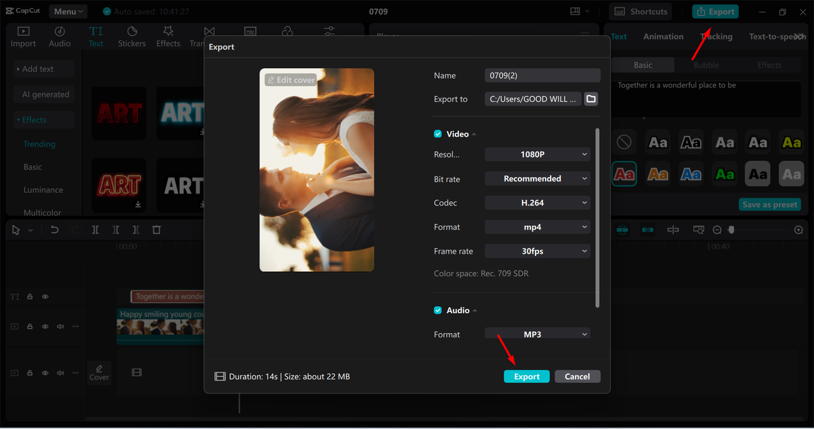Open the Audio library tab
Image resolution: width=814 pixels, height=429 pixels.
coord(60,37)
